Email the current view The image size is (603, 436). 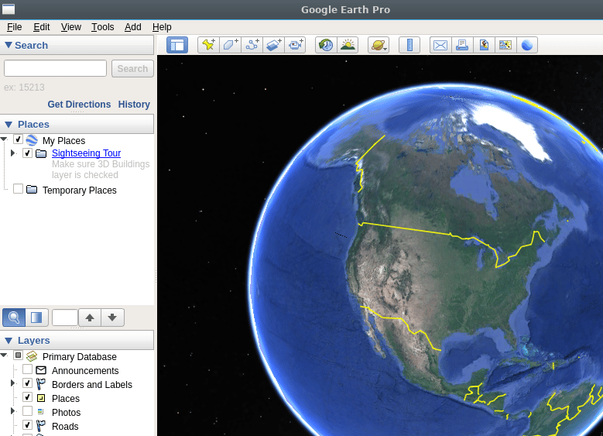click(x=440, y=45)
